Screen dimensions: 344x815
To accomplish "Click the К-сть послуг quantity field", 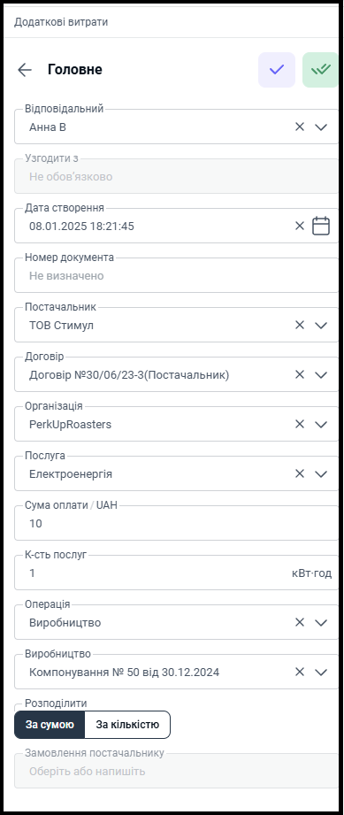I will [x=176, y=573].
